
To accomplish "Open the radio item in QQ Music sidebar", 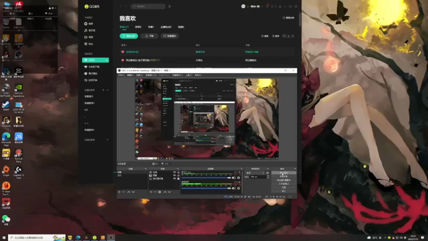I will tap(89, 44).
